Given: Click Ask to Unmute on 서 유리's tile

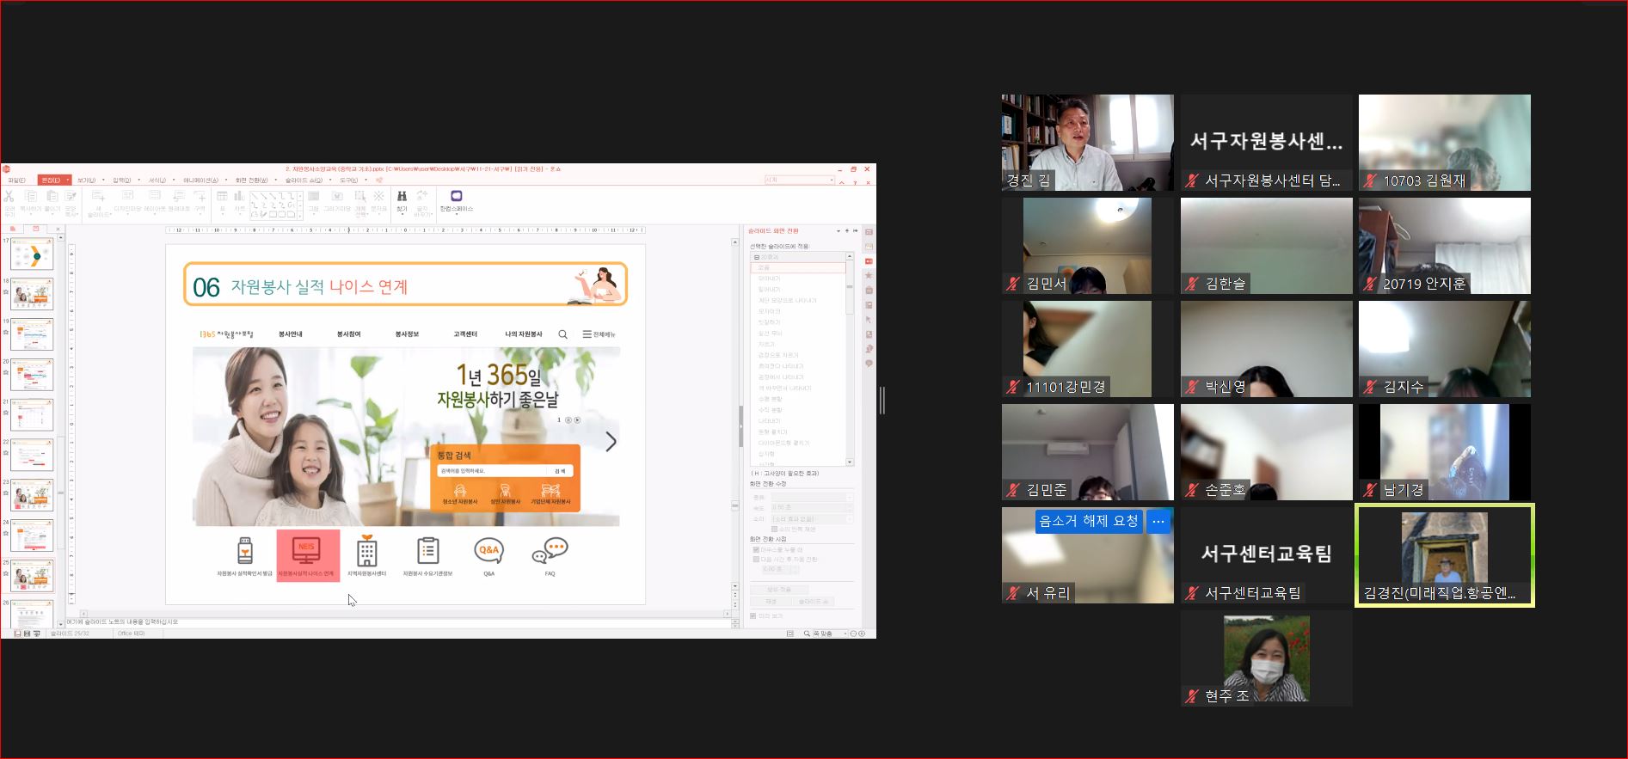Looking at the screenshot, I should (x=1089, y=521).
